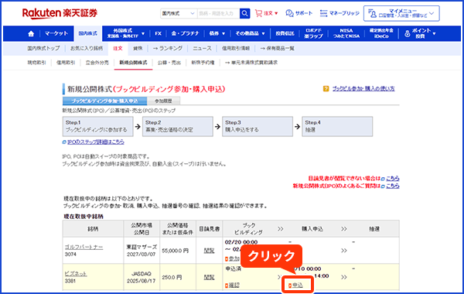Open the マネーブリッジ link
This screenshot has width=464, height=294.
pos(344,13)
